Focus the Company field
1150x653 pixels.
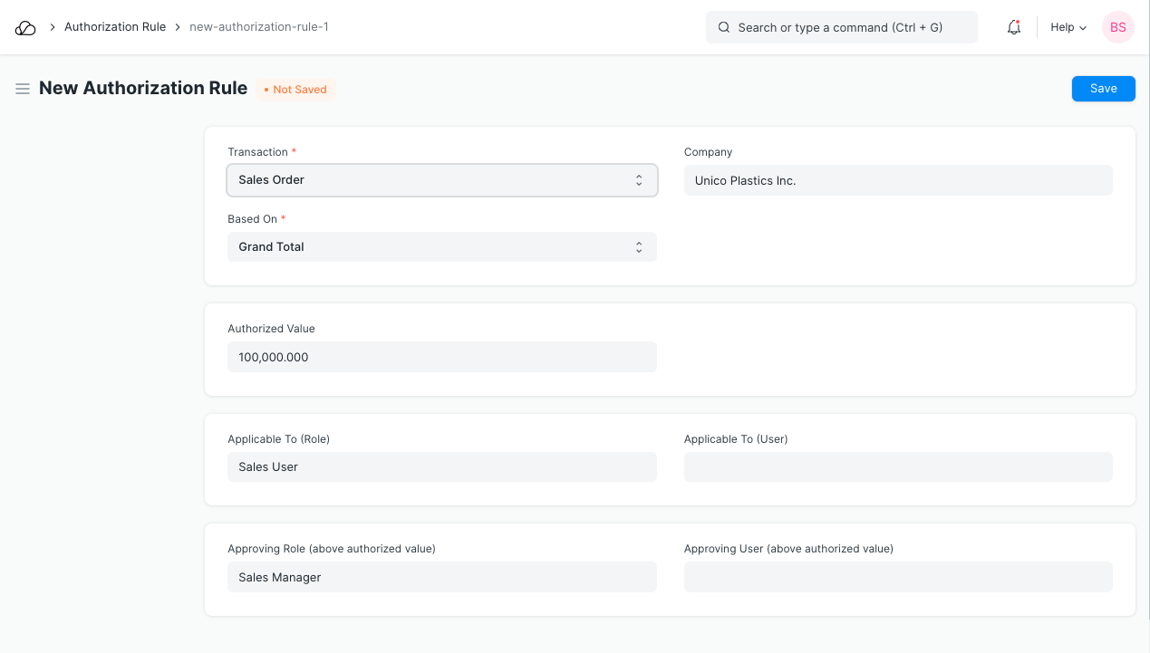click(x=897, y=180)
